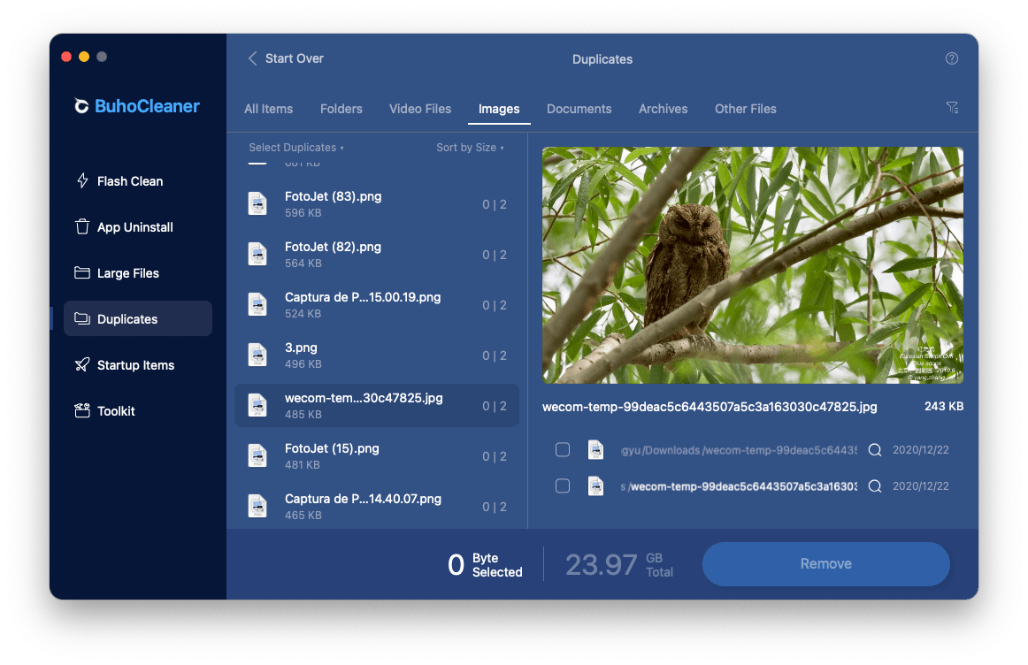Select the Images tab

tap(499, 109)
